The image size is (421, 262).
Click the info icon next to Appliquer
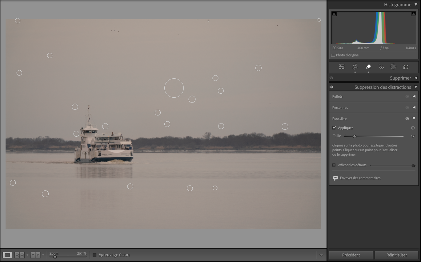pyautogui.click(x=413, y=128)
